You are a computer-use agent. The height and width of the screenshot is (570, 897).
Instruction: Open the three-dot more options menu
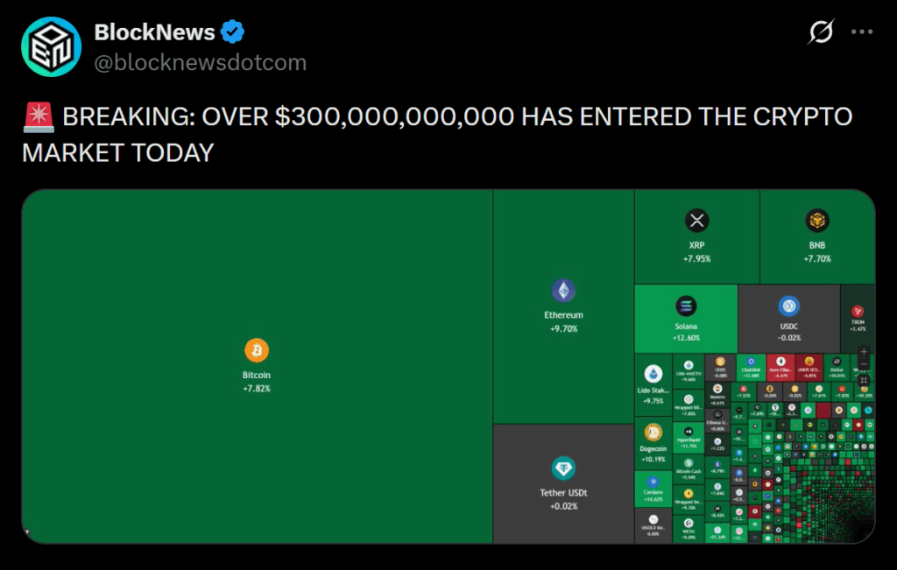[x=863, y=33]
